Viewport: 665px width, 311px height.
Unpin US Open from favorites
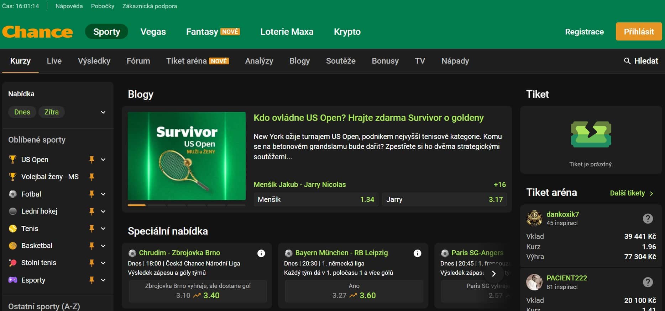pyautogui.click(x=92, y=160)
